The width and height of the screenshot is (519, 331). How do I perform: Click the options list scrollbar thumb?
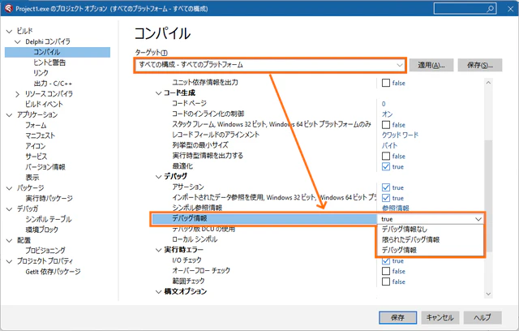coord(488,196)
